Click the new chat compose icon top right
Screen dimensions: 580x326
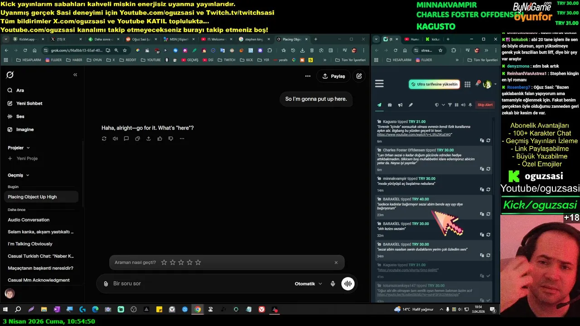click(359, 76)
